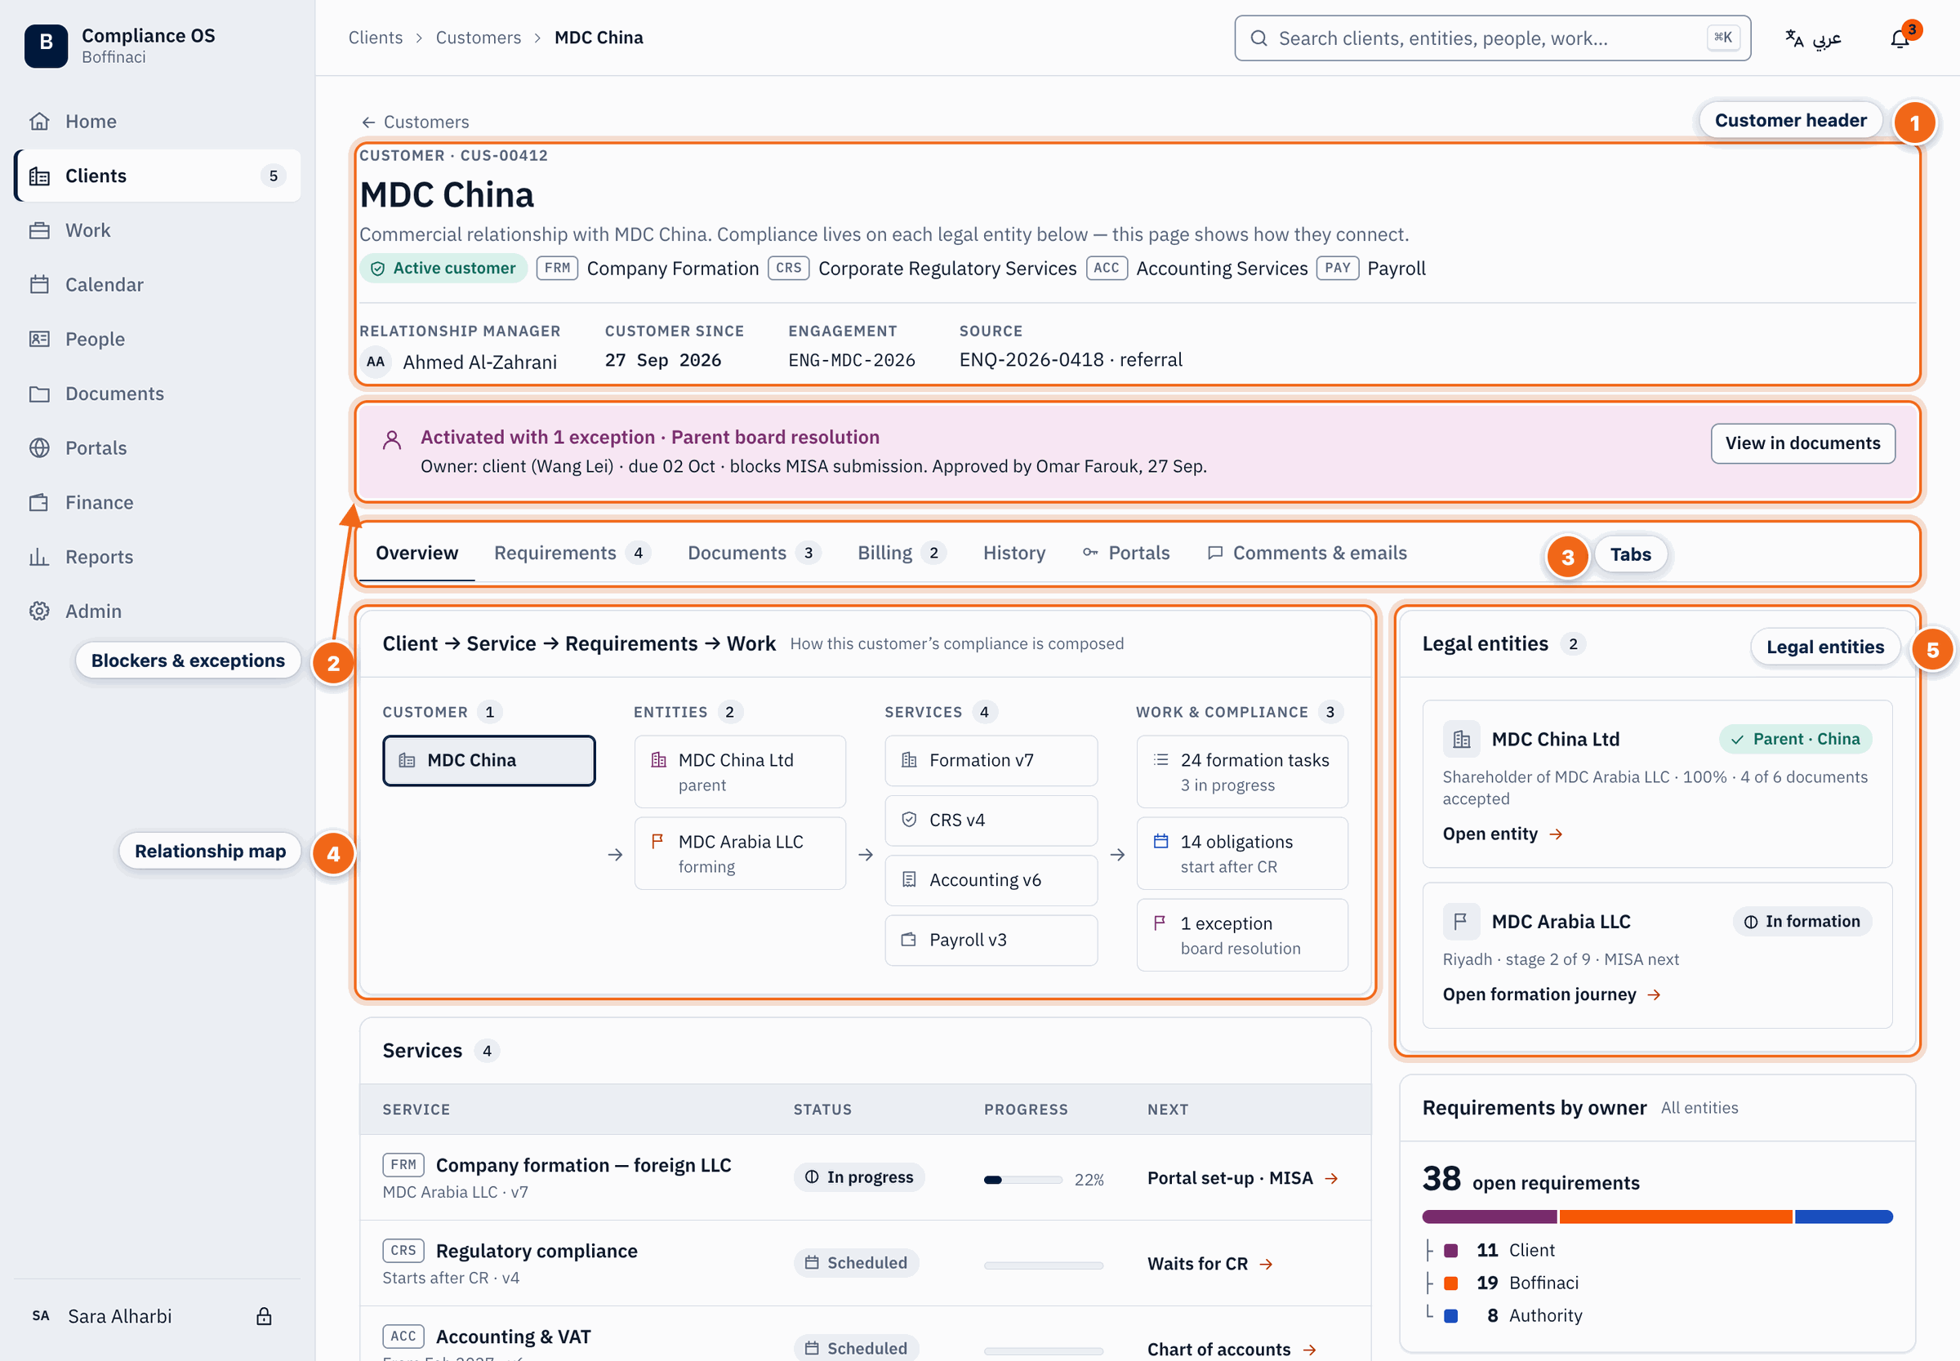This screenshot has height=1361, width=1960.
Task: Click Open formation journey link
Action: [1552, 994]
